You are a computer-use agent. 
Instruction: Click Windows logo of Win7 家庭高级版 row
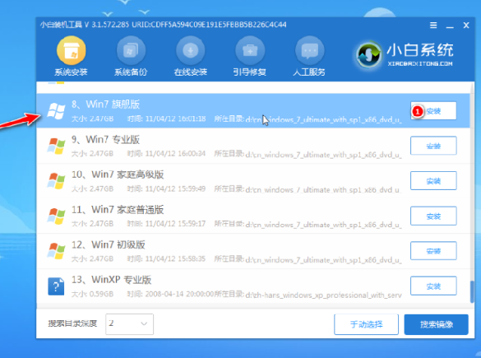tap(56, 181)
